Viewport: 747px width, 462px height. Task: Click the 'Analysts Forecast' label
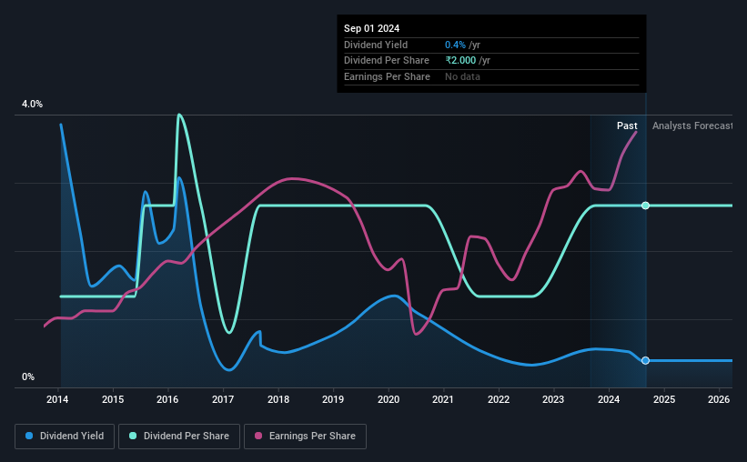tap(692, 126)
